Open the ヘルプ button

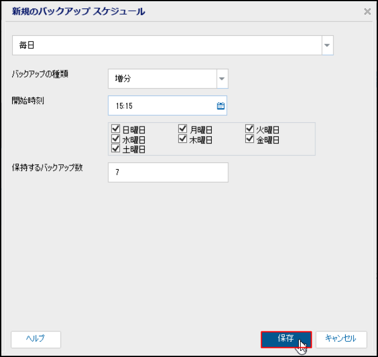pos(36,339)
